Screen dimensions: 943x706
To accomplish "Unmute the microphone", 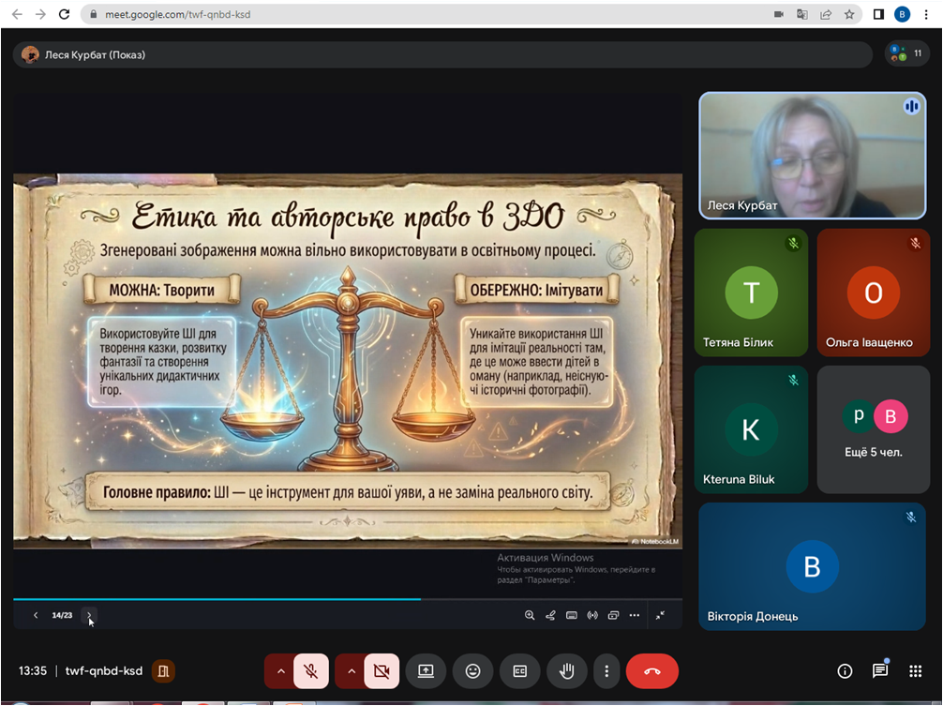I will point(311,671).
